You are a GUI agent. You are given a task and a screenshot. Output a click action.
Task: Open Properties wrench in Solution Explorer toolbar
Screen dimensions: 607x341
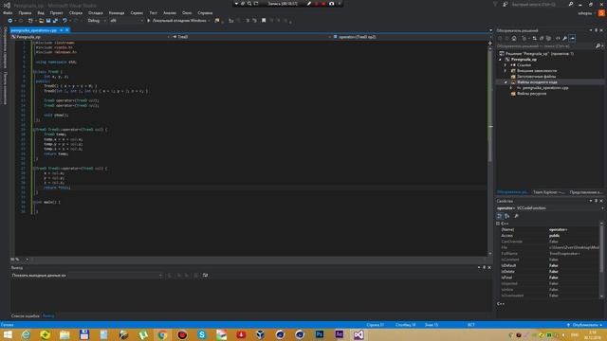[565, 38]
